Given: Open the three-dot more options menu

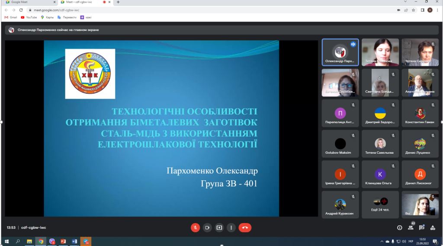Looking at the screenshot, I should point(231,228).
